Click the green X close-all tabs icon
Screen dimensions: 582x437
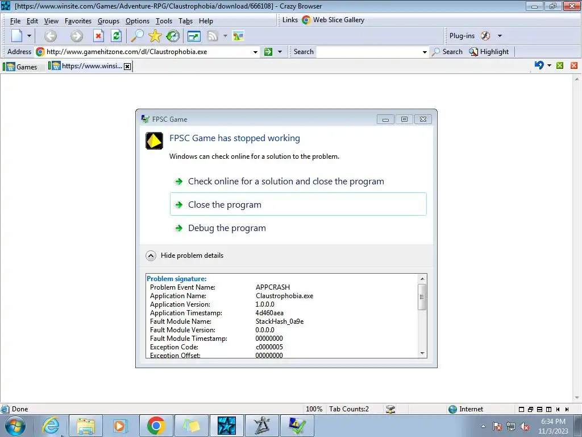pos(560,65)
